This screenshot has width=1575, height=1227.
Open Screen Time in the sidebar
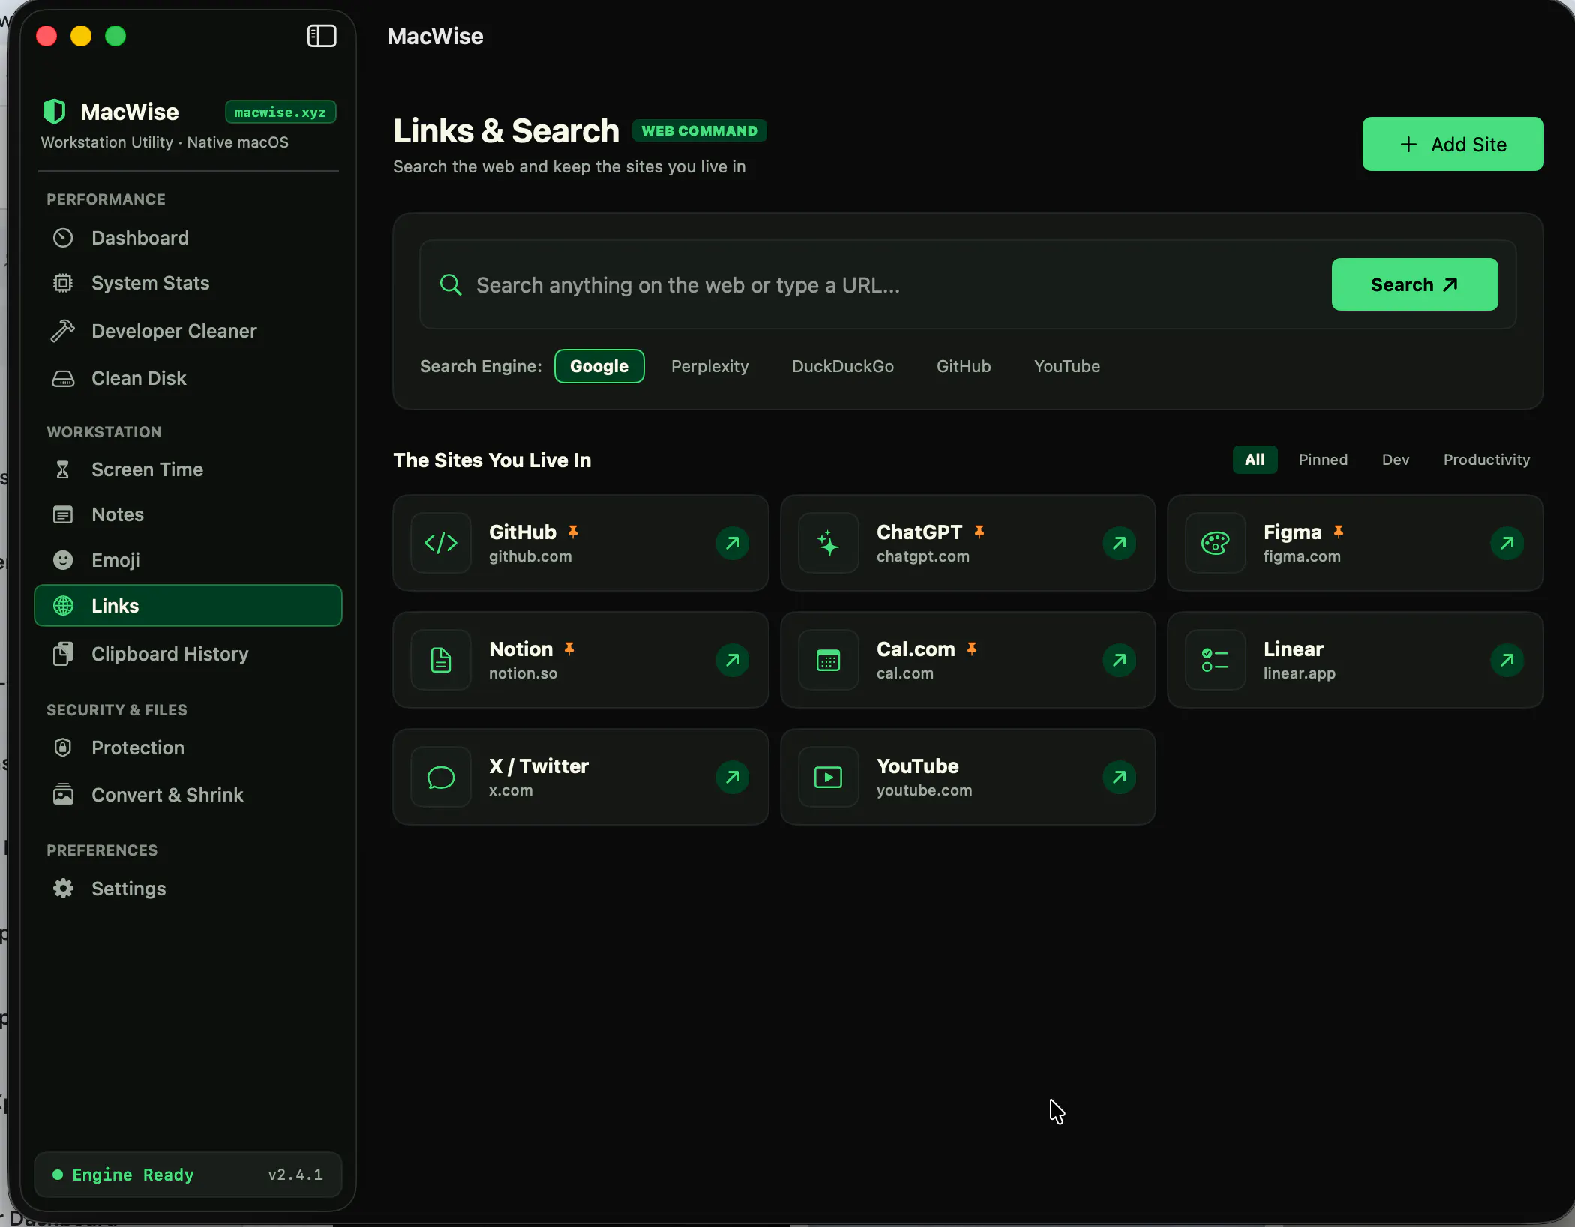(x=188, y=469)
